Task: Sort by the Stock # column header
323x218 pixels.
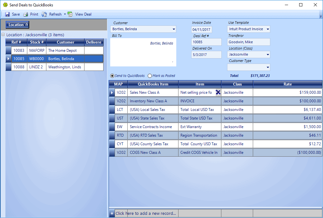Action: click(x=37, y=42)
